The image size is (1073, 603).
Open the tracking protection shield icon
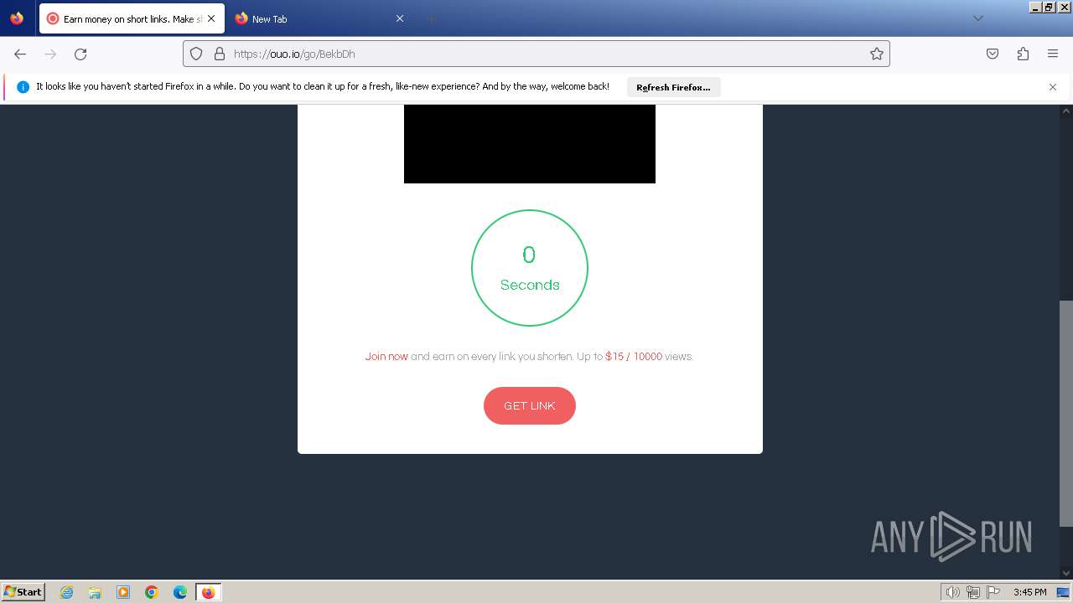click(196, 54)
